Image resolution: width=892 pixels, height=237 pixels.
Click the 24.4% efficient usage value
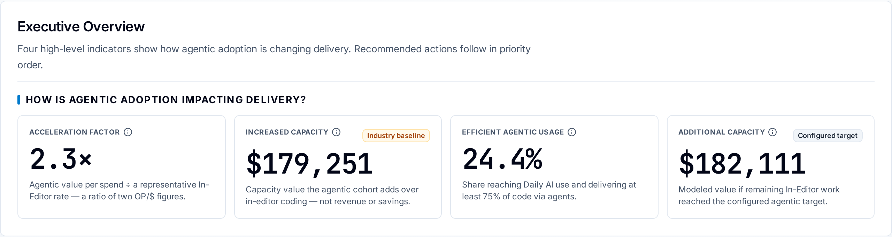(502, 159)
